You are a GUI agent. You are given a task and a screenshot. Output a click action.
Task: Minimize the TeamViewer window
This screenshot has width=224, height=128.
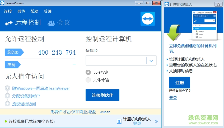(139, 3)
